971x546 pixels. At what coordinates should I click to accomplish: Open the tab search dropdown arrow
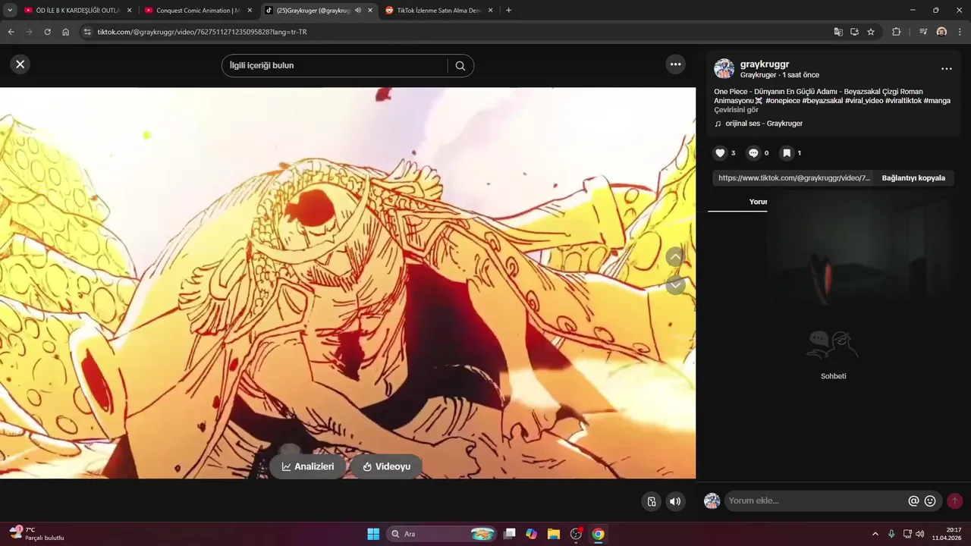10,11
